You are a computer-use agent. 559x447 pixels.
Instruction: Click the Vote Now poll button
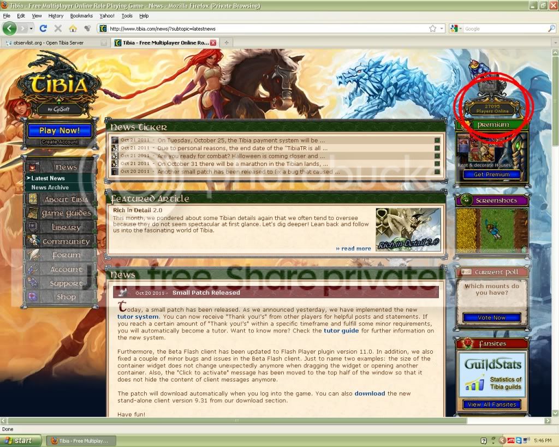492,317
